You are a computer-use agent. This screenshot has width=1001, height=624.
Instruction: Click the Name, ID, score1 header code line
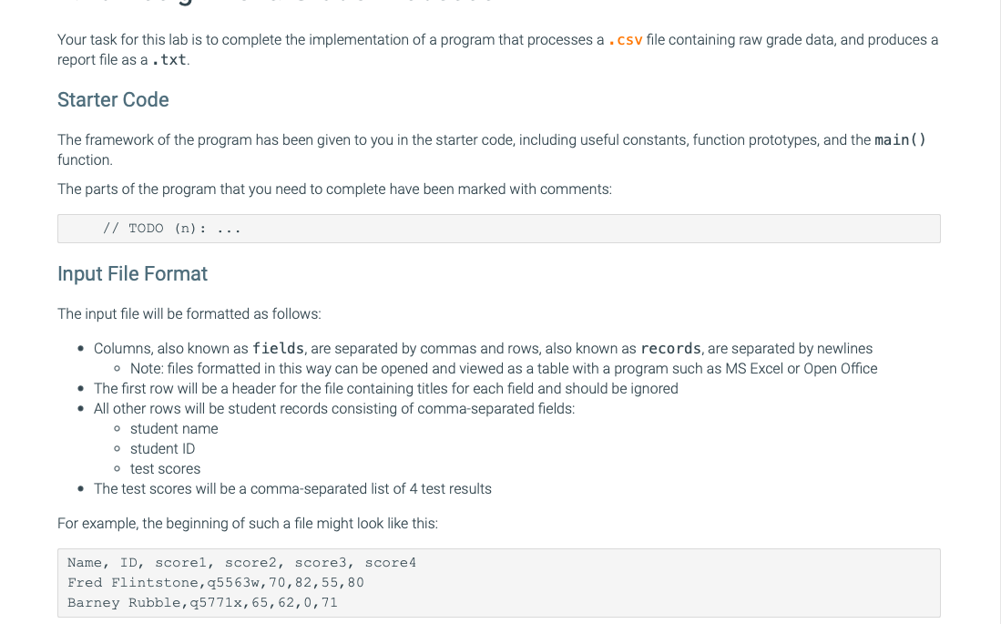tap(241, 563)
